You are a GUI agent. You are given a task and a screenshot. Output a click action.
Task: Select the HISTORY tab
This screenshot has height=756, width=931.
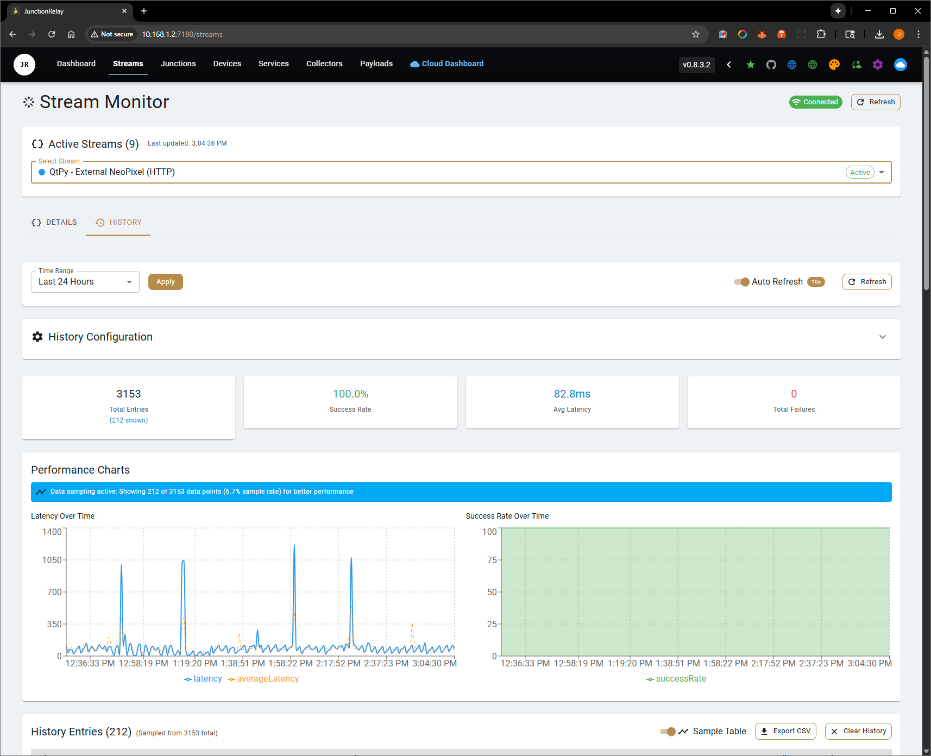click(118, 222)
